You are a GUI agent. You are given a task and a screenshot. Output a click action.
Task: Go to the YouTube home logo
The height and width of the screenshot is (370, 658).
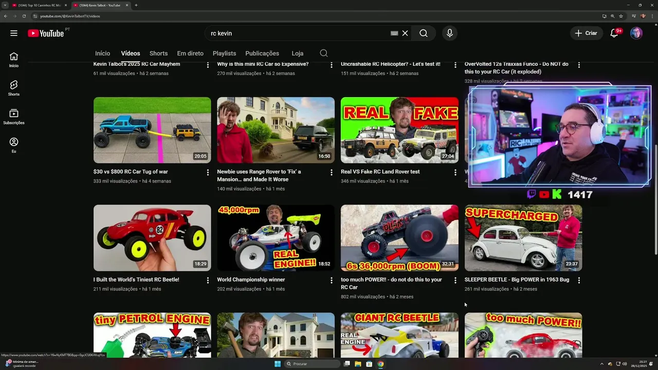(x=46, y=33)
